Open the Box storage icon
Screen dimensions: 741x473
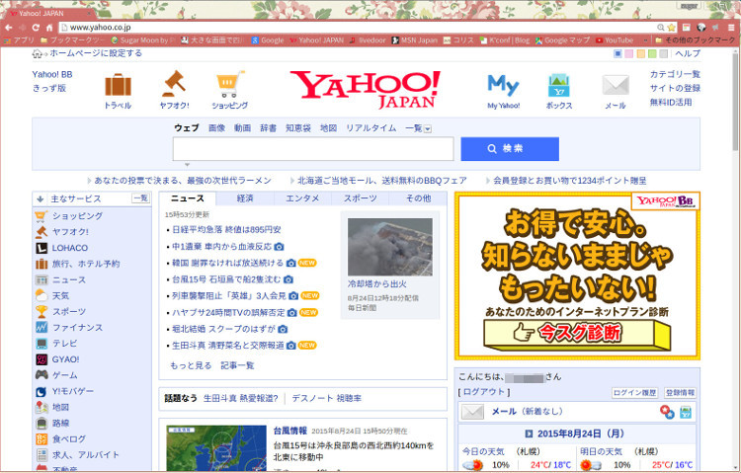559,86
